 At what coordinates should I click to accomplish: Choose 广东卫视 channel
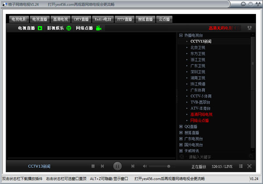click(x=198, y=66)
